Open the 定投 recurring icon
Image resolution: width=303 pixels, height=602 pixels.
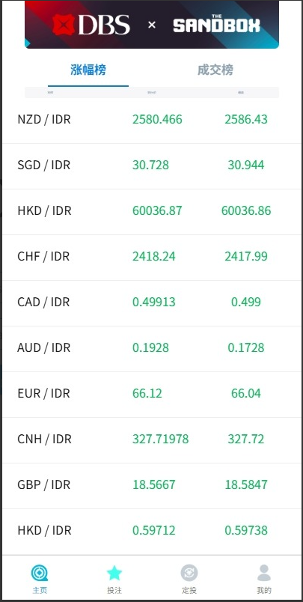pos(189,573)
